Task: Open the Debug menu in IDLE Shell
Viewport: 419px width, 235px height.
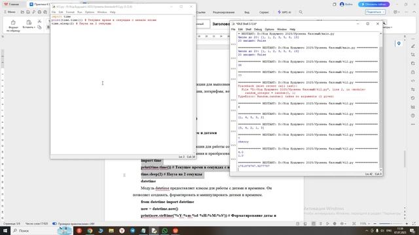Action: pyautogui.click(x=258, y=29)
